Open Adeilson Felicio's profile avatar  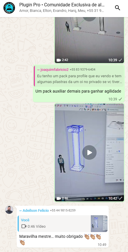(x=9, y=210)
